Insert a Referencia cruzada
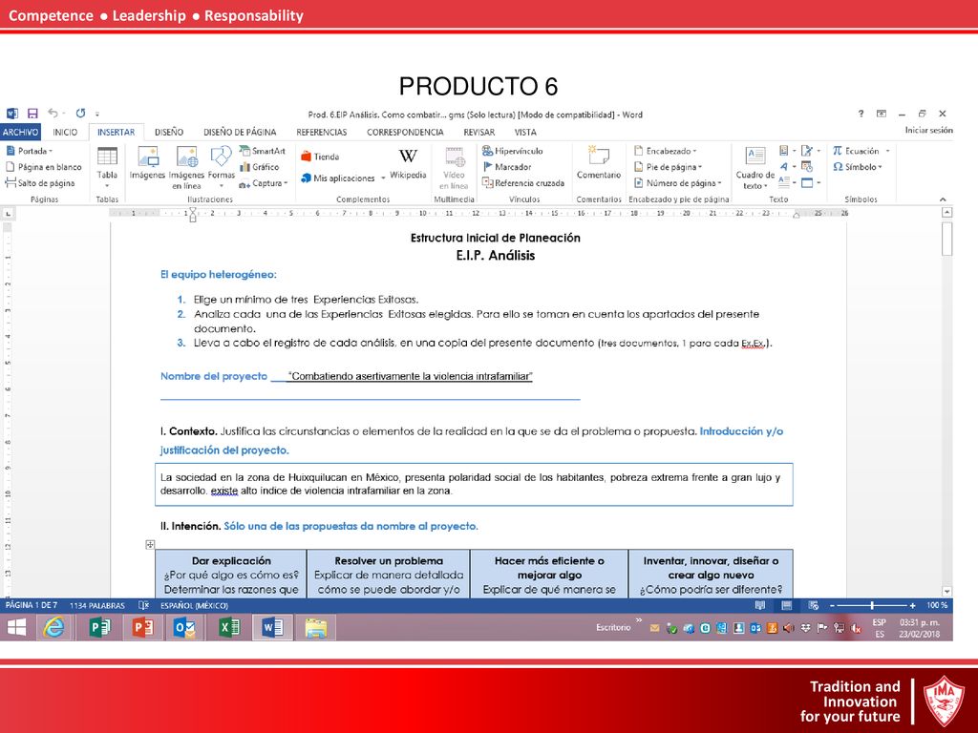978x733 pixels. pos(522,183)
